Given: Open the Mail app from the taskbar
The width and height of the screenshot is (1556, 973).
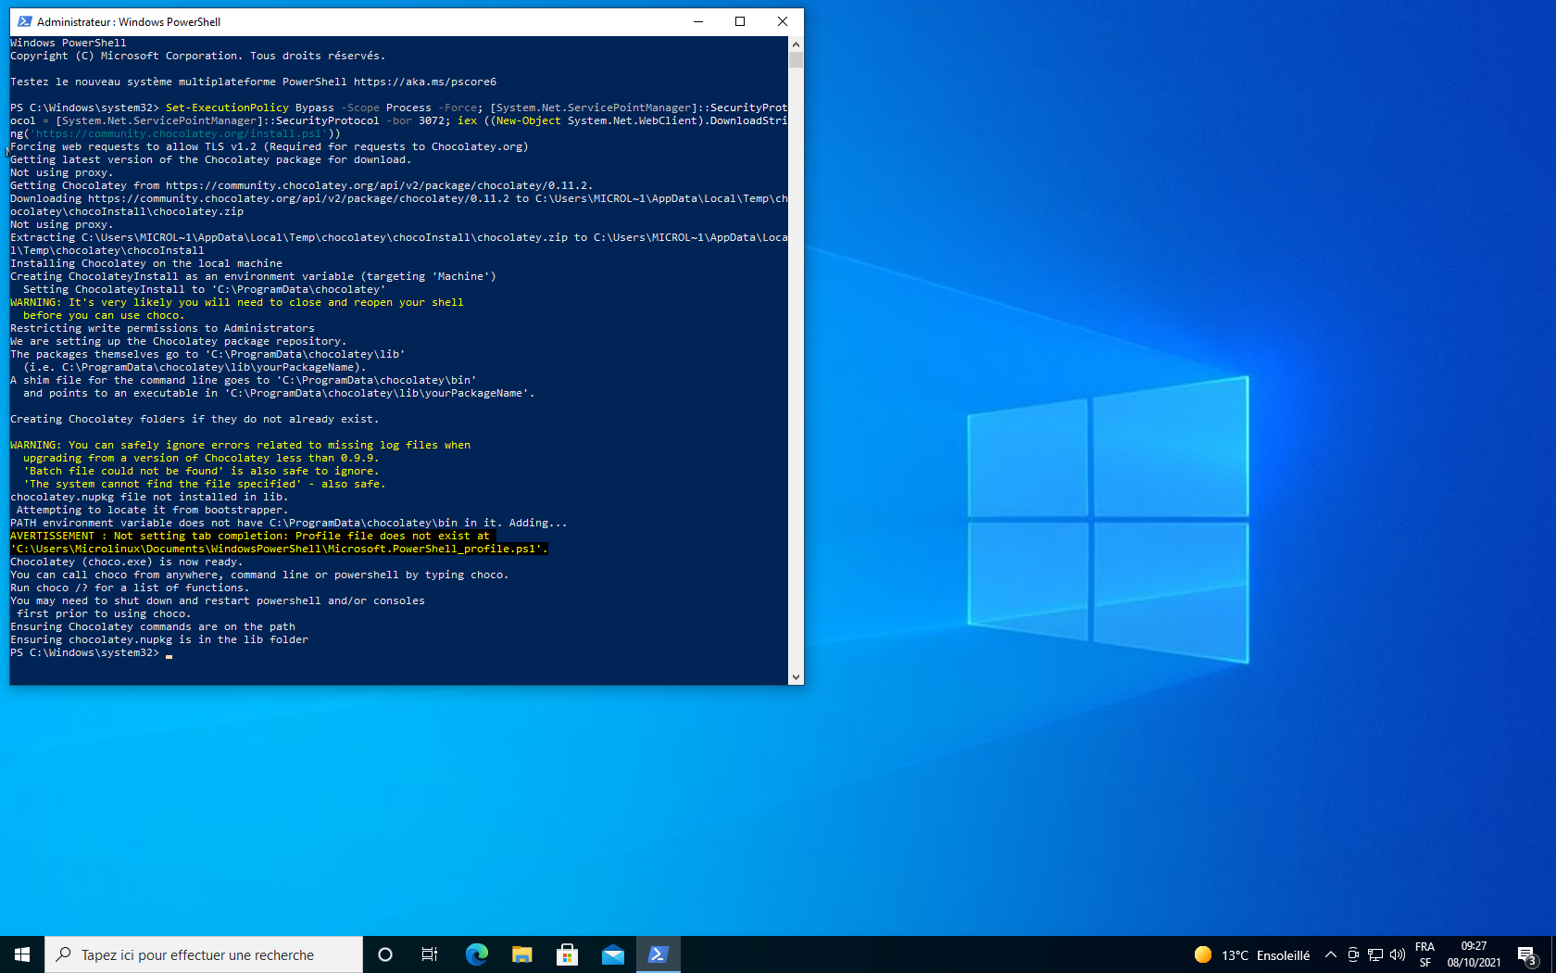Looking at the screenshot, I should click(612, 954).
